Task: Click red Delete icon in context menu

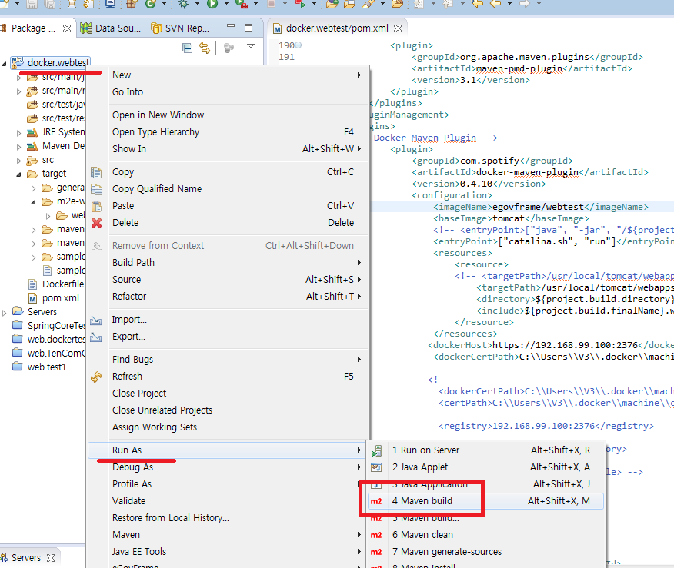Action: point(97,223)
